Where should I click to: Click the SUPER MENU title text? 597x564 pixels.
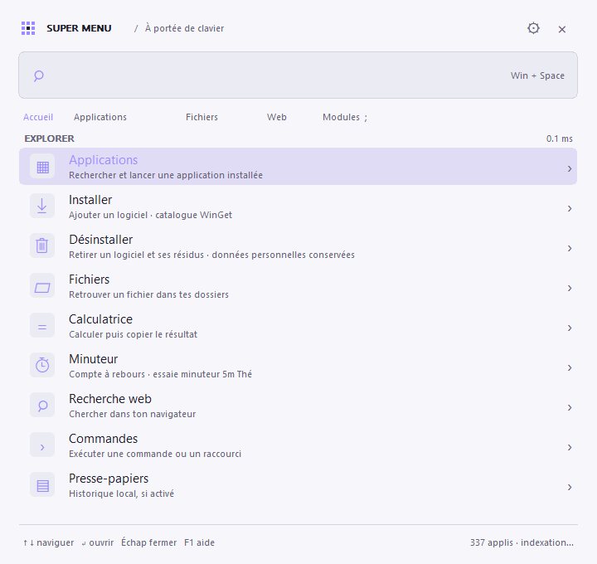[79, 28]
